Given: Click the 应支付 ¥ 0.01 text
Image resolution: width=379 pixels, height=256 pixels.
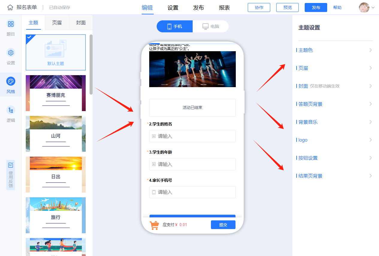Looking at the screenshot, I should point(175,225).
